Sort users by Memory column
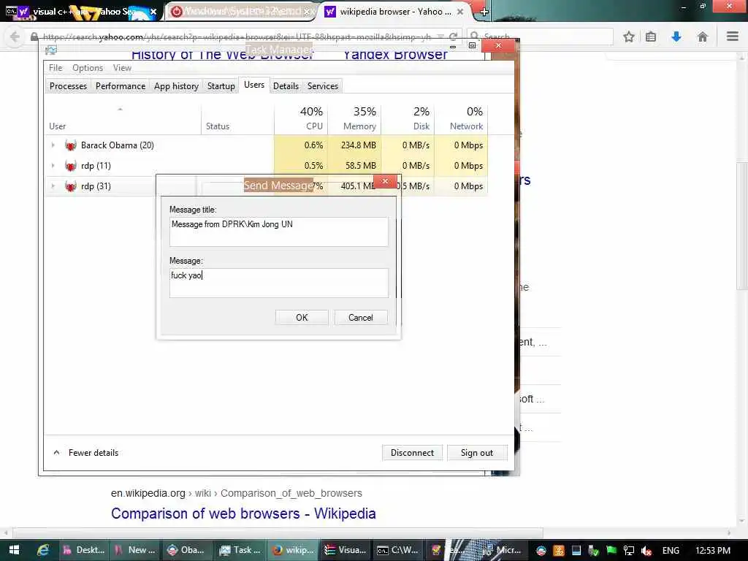The height and width of the screenshot is (561, 748). [x=354, y=118]
